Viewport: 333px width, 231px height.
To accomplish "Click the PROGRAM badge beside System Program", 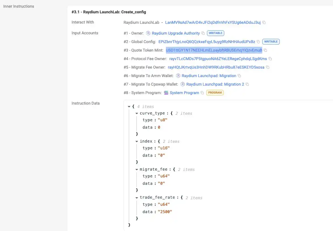I will click(215, 93).
